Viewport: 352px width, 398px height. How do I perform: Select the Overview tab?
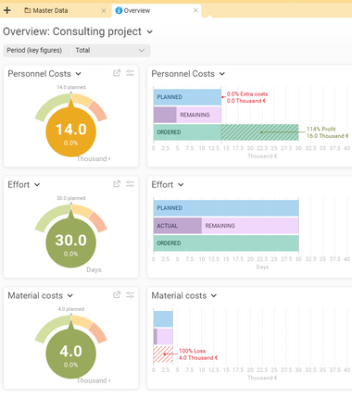click(157, 10)
